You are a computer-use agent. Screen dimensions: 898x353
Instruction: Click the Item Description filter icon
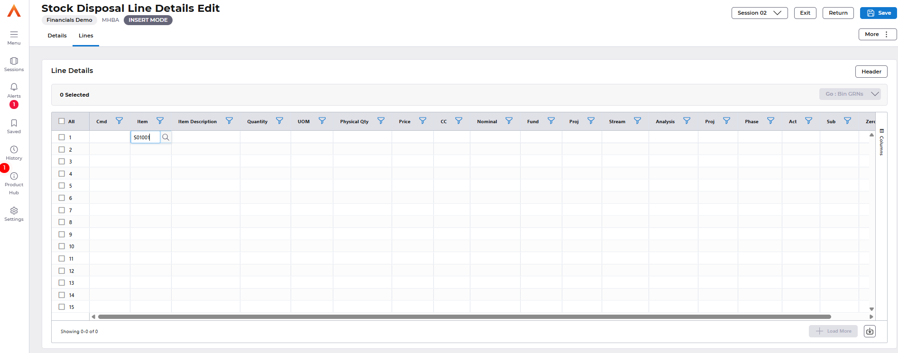tap(229, 121)
